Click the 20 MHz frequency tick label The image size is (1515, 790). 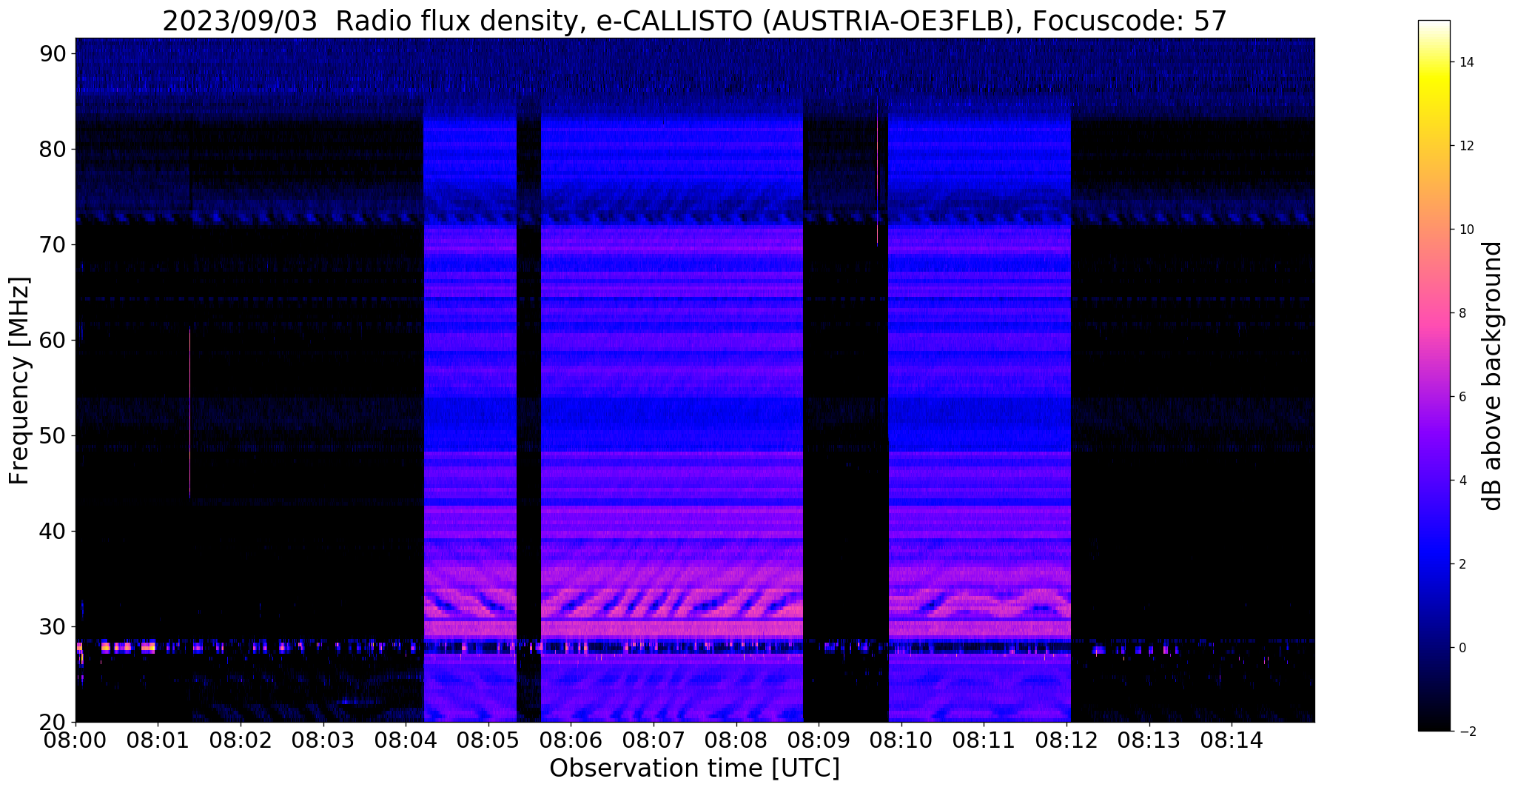[53, 722]
